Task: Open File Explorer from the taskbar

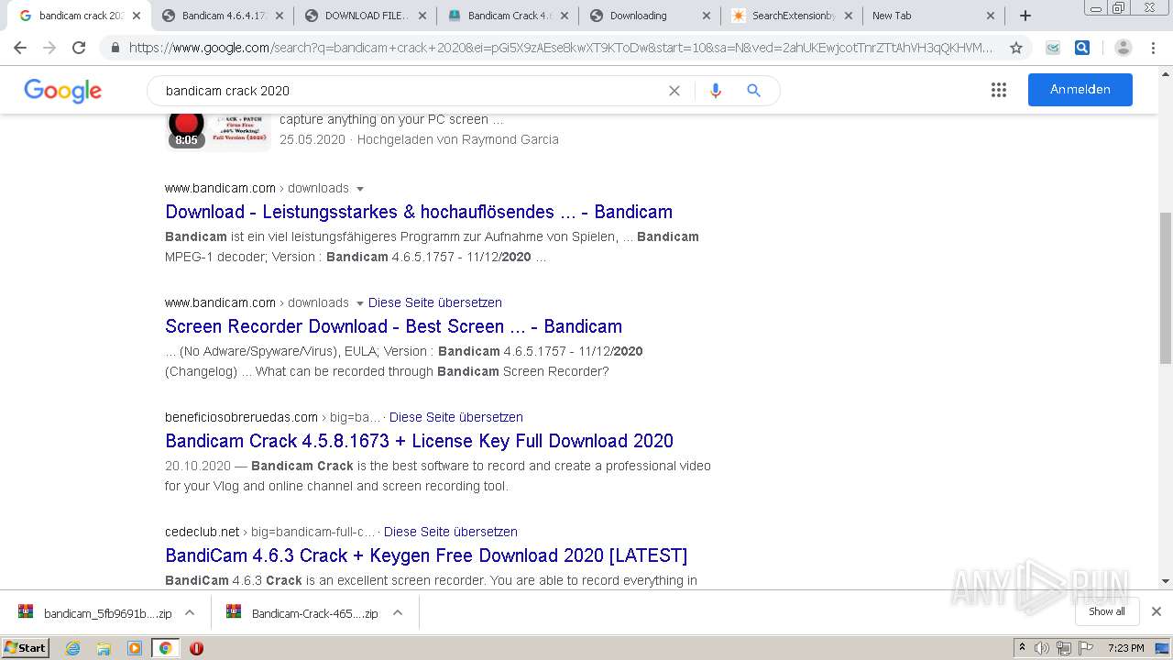Action: 104,648
